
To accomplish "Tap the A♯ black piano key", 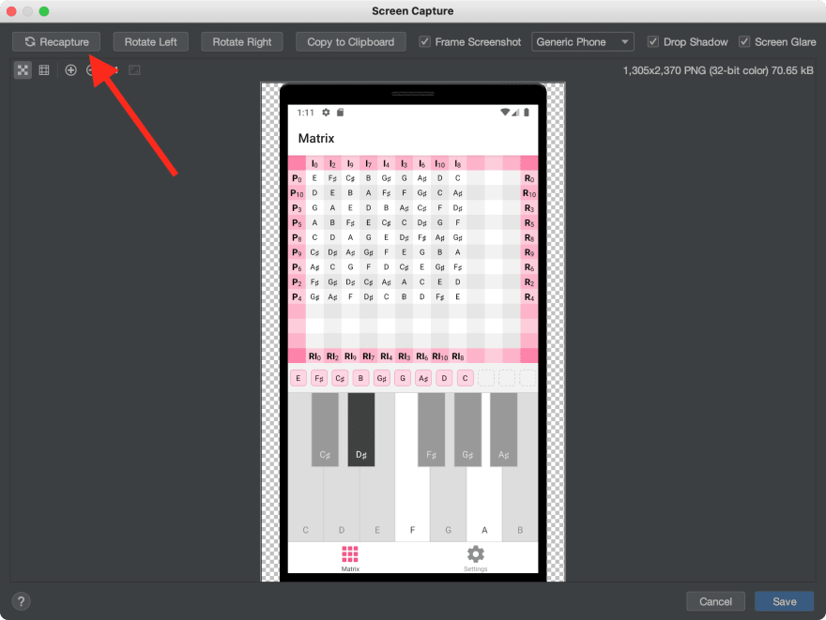I will pos(504,430).
